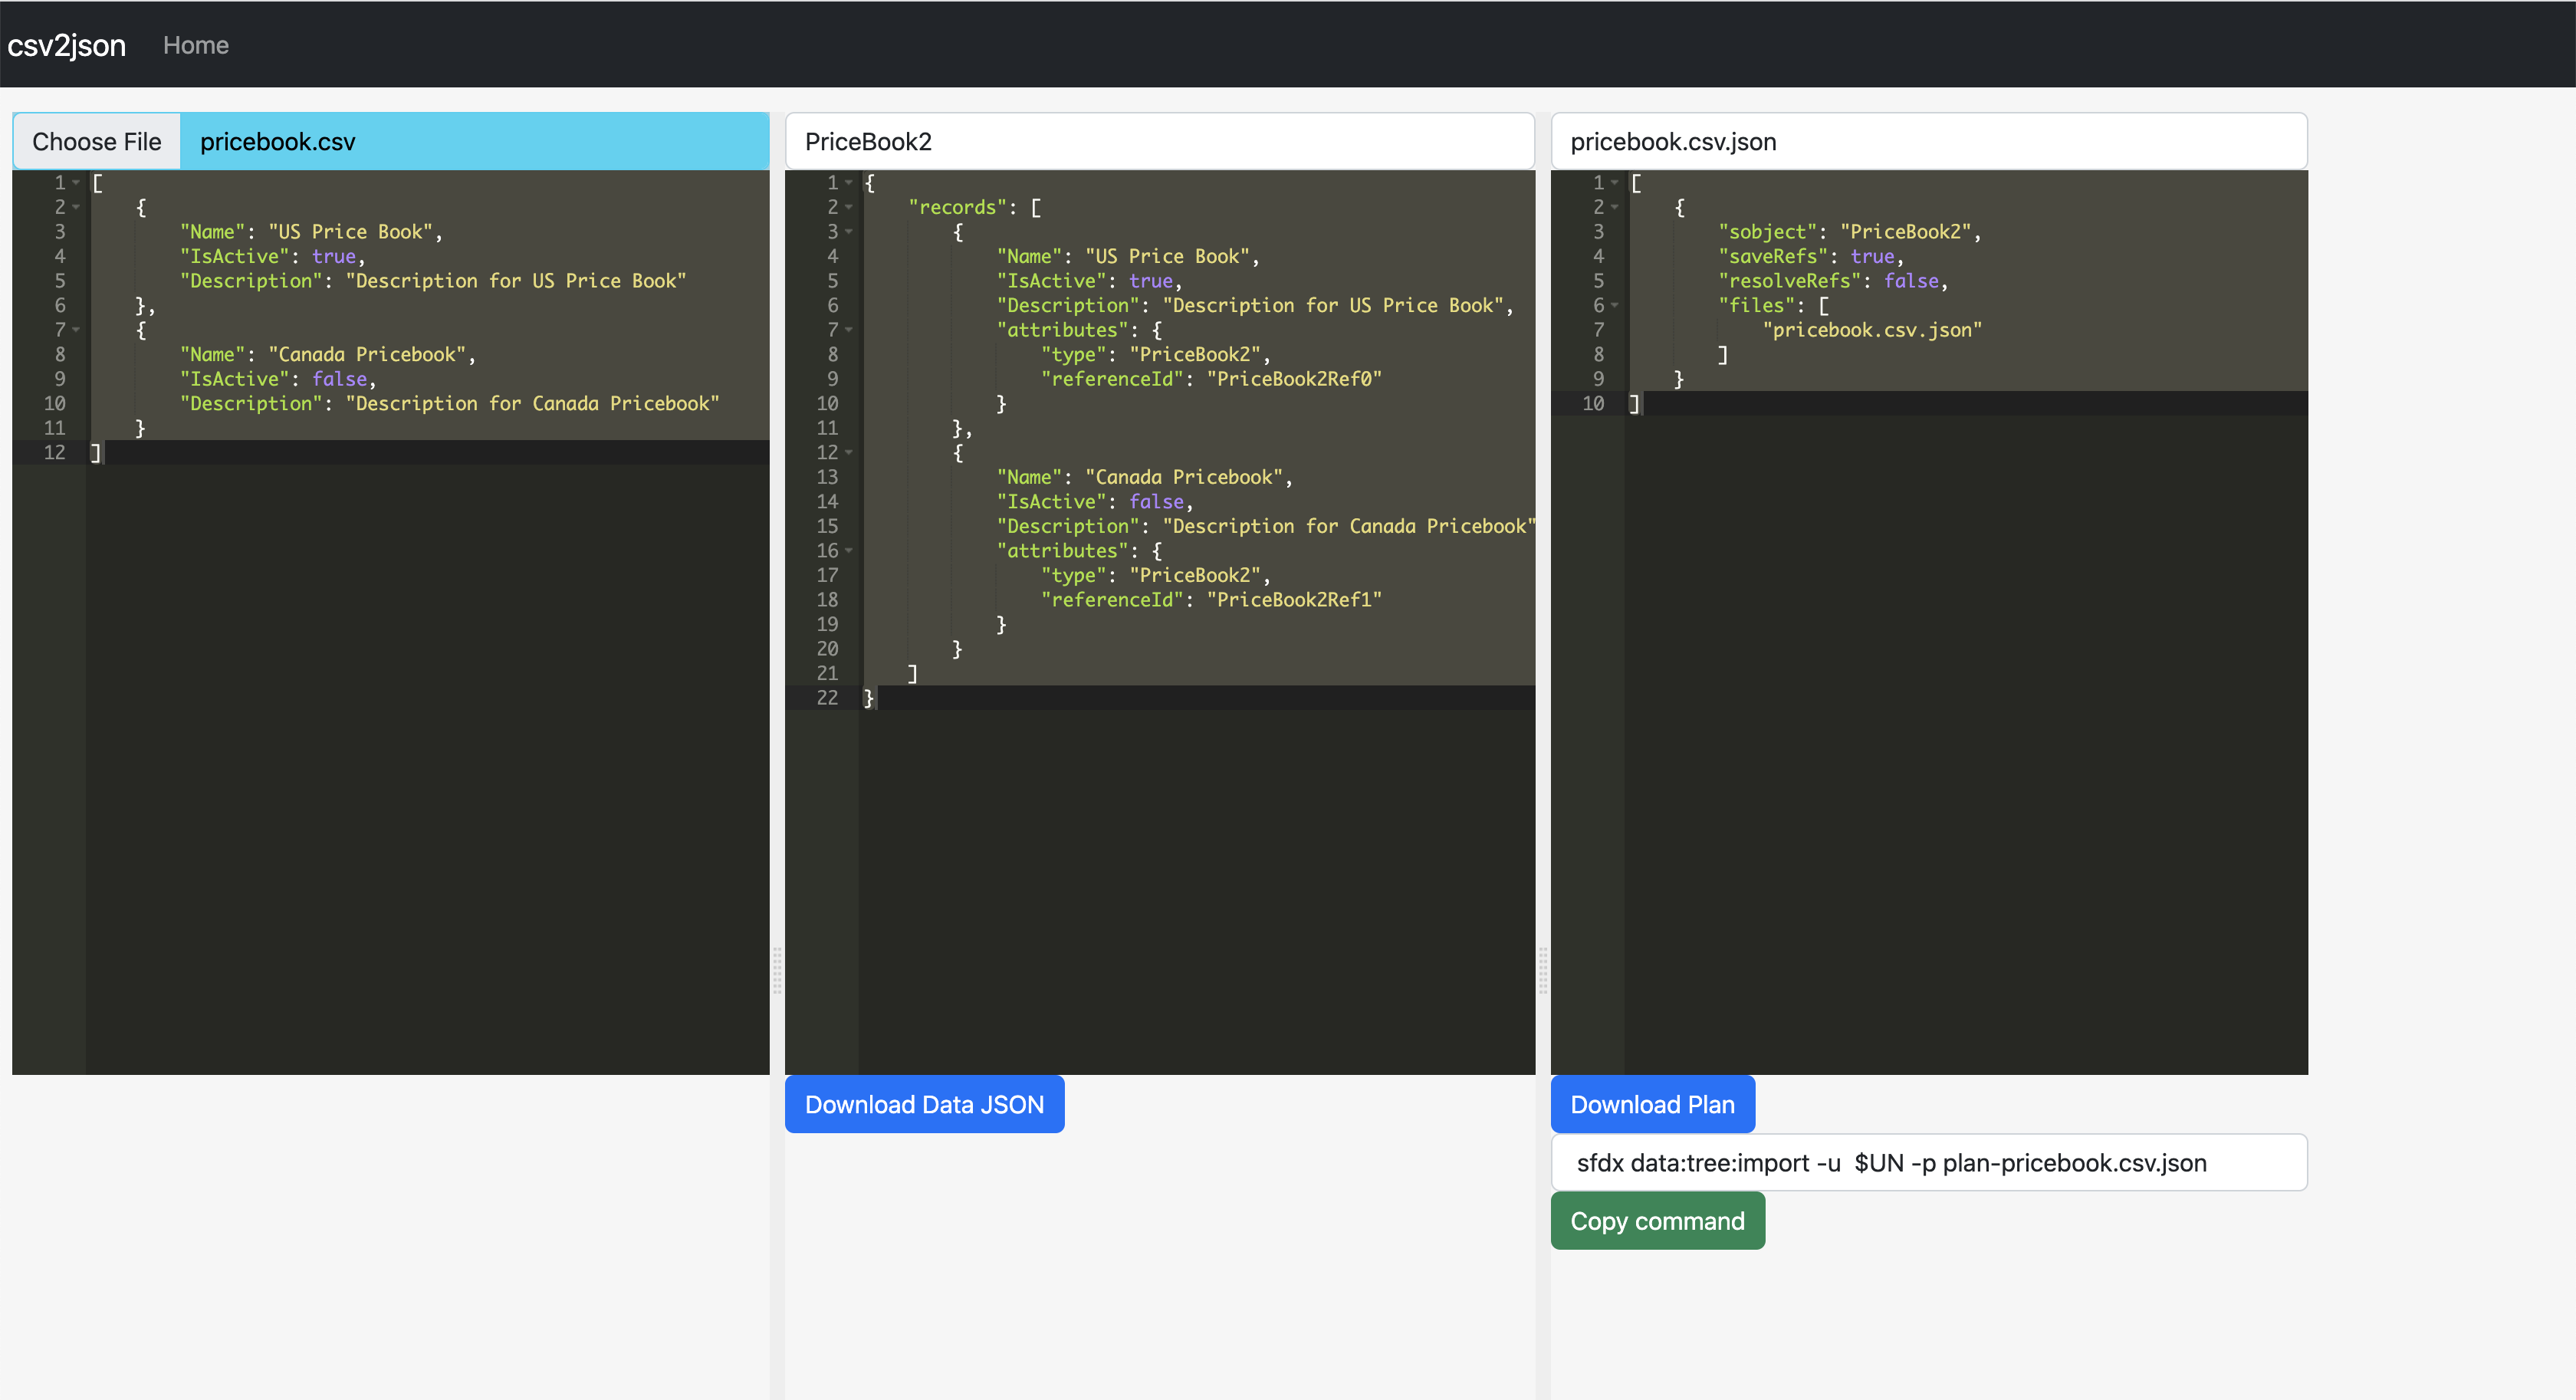Click "Description for US Price Book" in pricebook.csv editor
The height and width of the screenshot is (1400, 2576).
[516, 281]
